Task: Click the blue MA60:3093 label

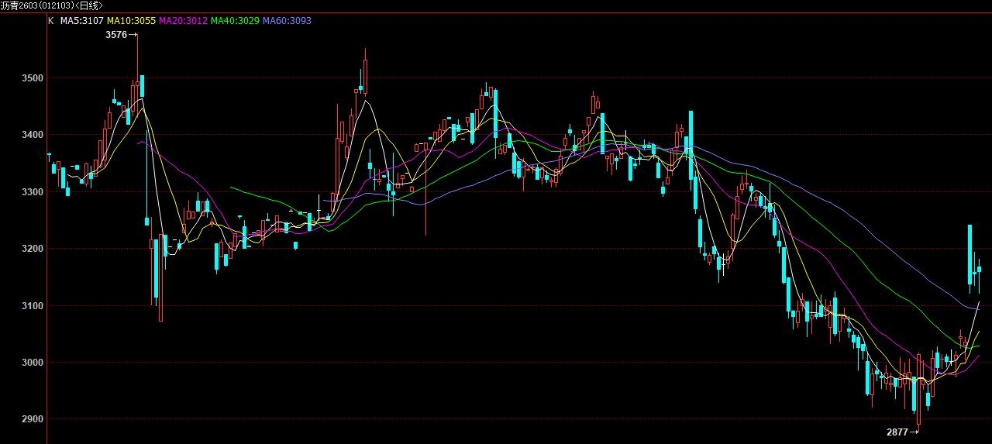Action: [x=287, y=21]
